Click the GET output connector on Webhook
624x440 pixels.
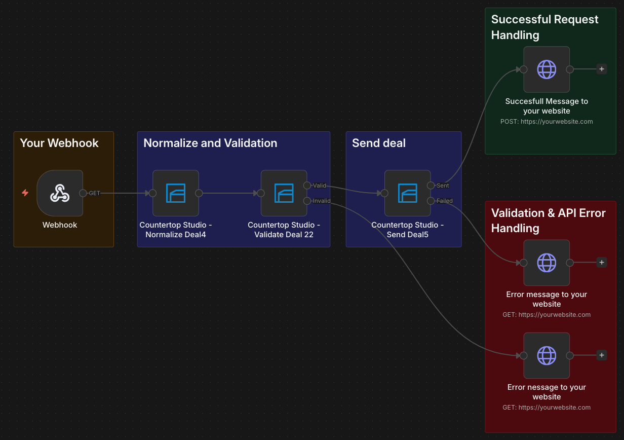[x=83, y=193]
